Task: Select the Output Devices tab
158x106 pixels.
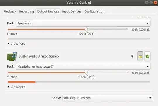Action: (48, 11)
